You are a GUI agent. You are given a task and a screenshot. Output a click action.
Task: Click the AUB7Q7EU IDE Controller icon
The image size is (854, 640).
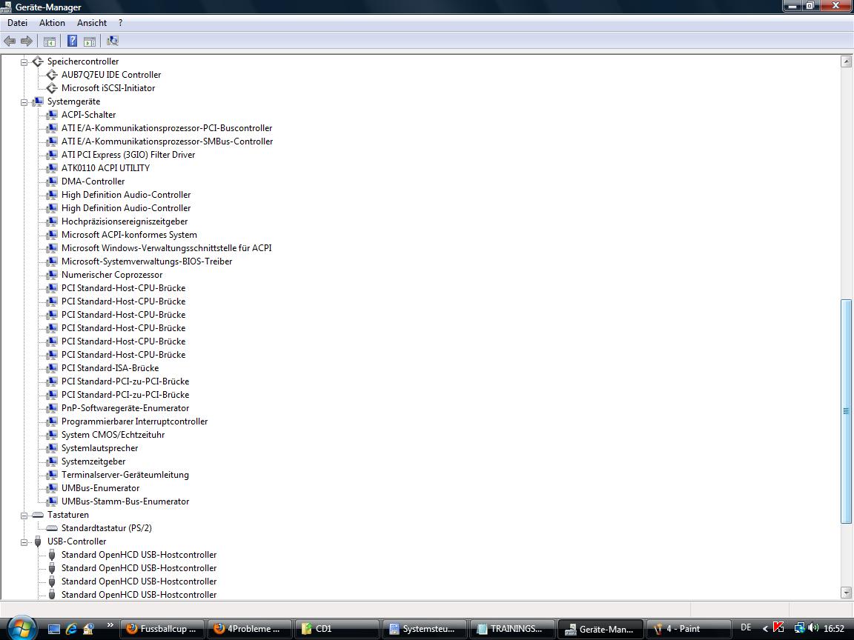[x=52, y=75]
